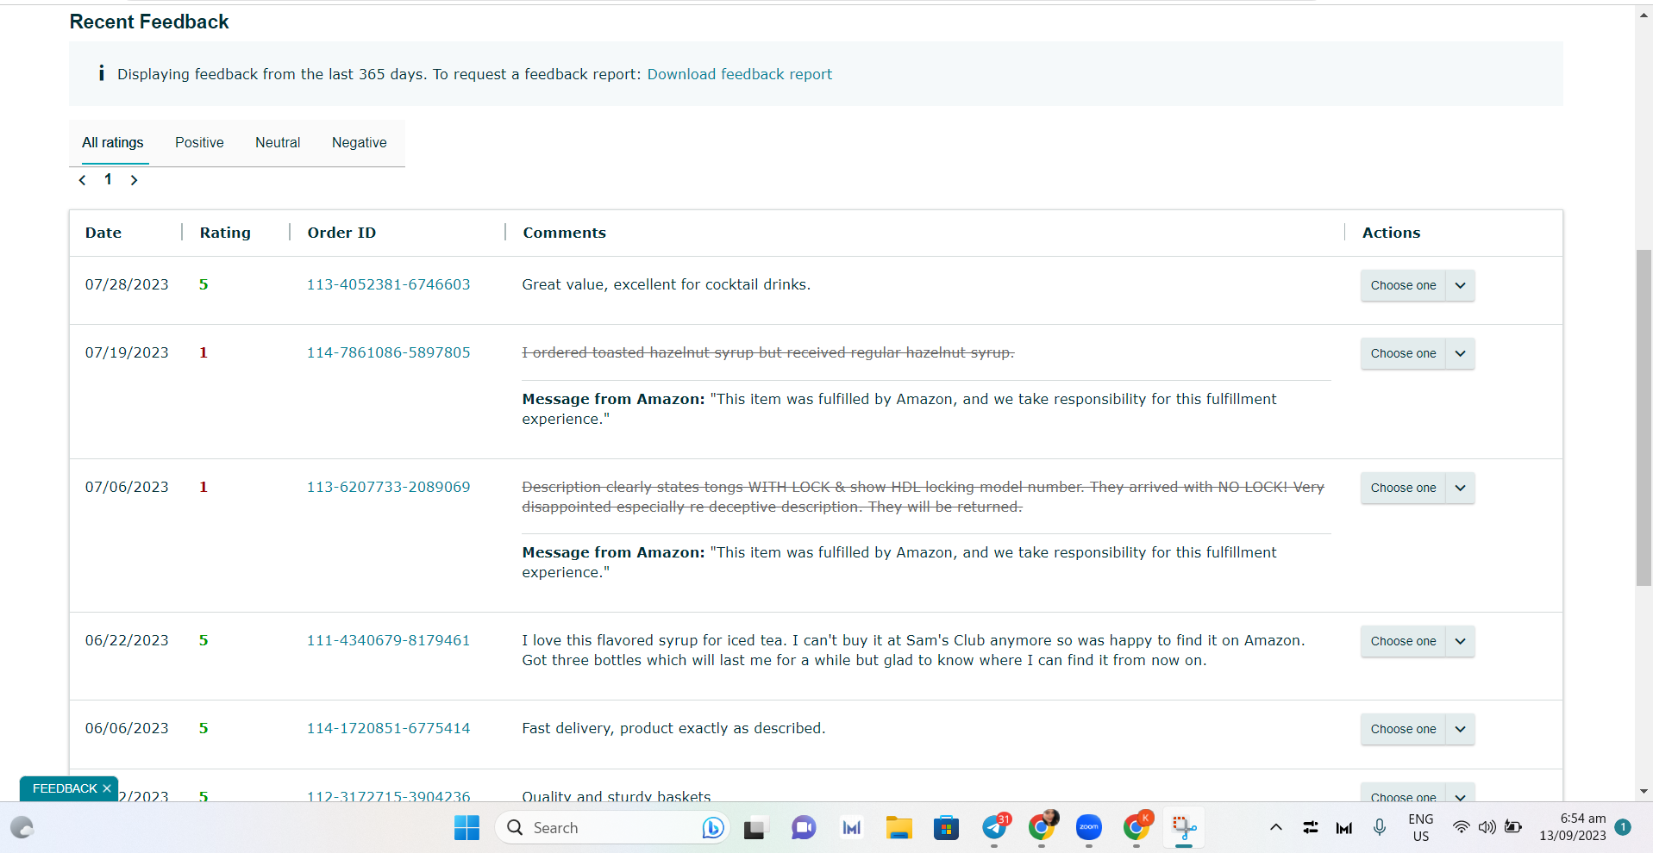Open order 111-4340679-8179461
Viewport: 1653px width, 853px height.
[x=389, y=640]
